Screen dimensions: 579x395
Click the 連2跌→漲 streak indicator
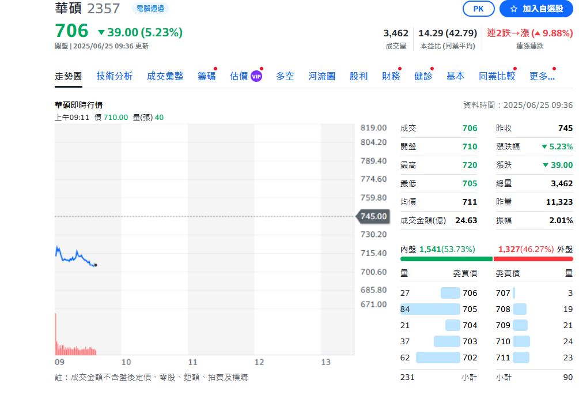coord(530,33)
